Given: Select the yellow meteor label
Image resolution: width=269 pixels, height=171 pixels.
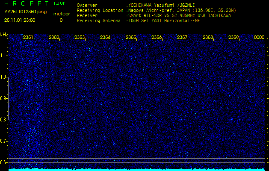Looking at the screenshot, I should pos(61,14).
